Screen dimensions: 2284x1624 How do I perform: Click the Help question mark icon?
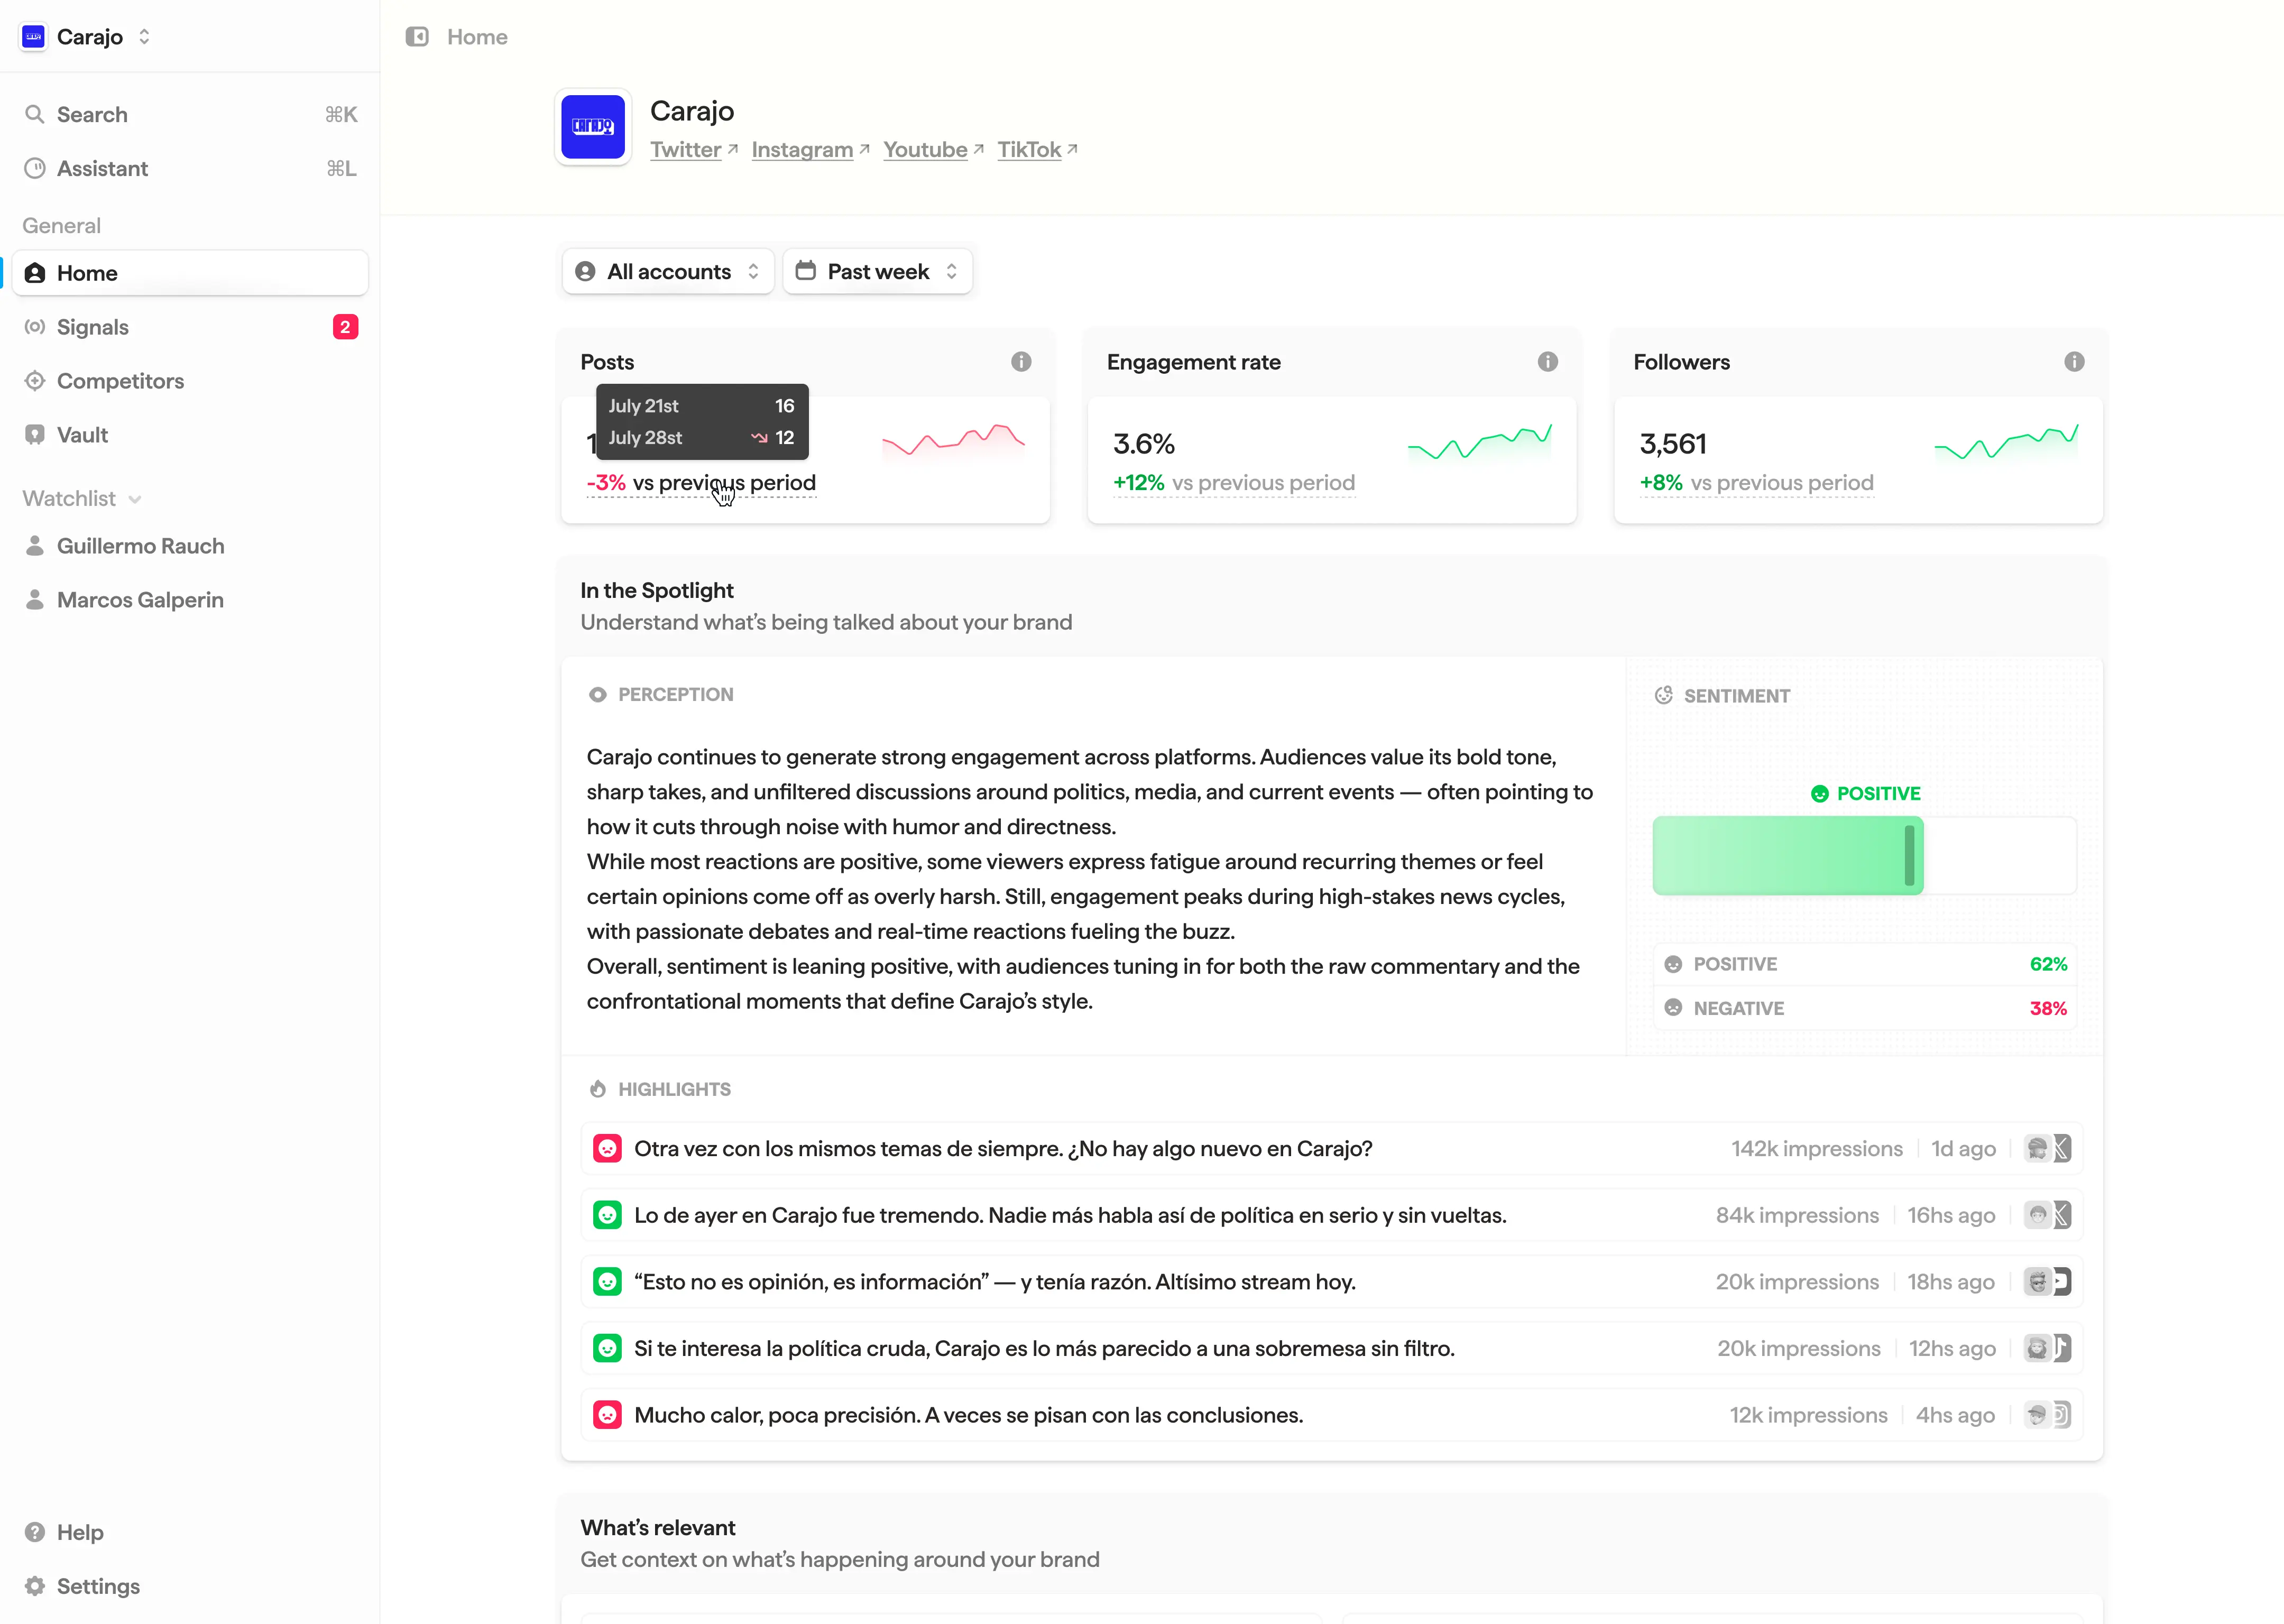coord(35,1532)
